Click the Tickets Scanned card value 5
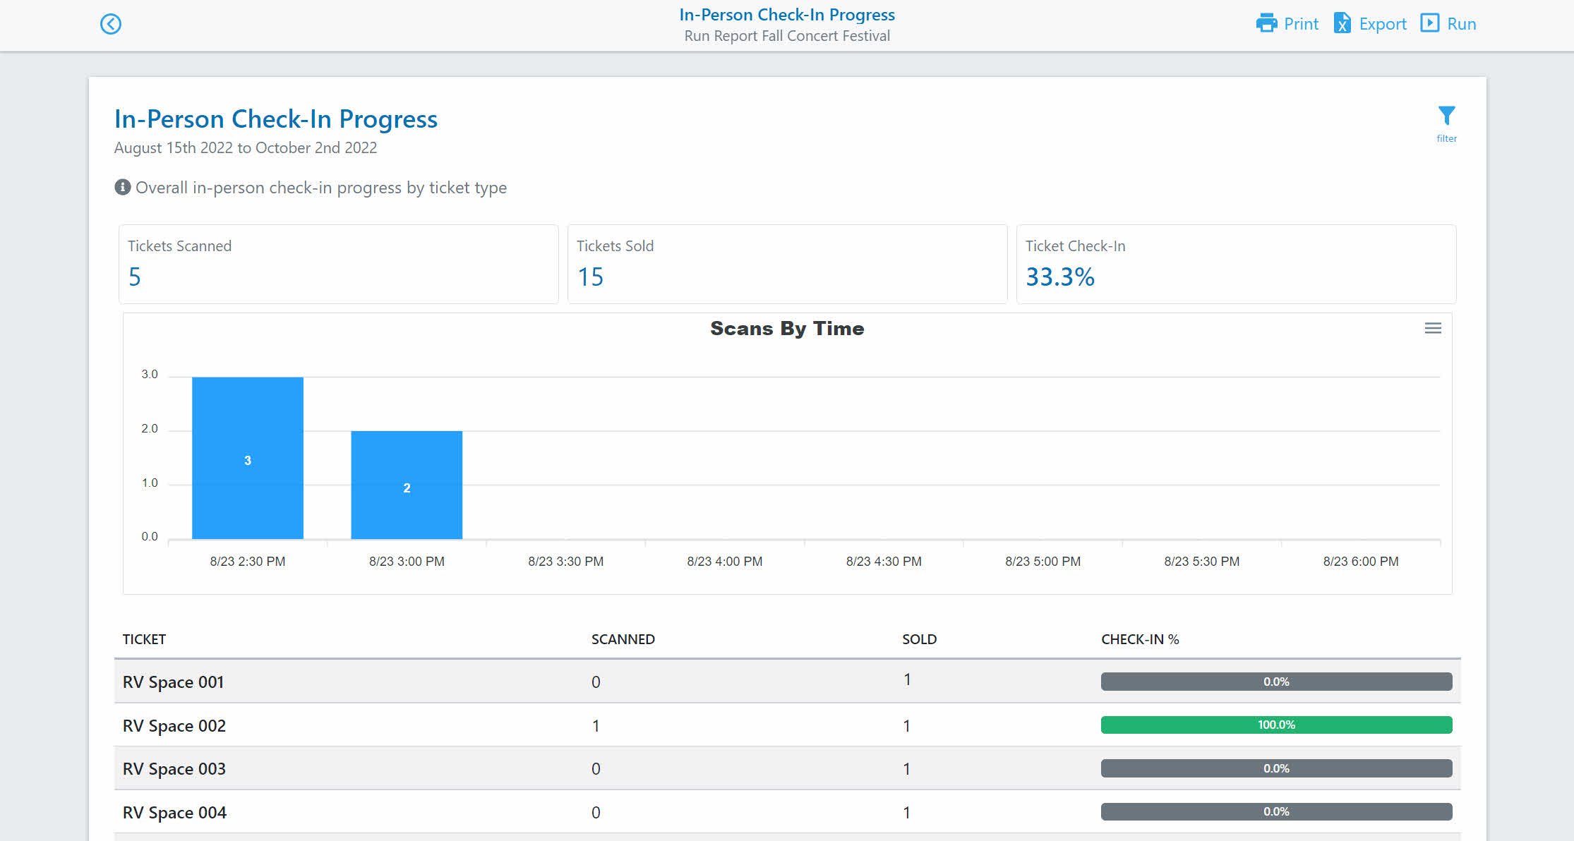This screenshot has width=1574, height=841. point(135,277)
